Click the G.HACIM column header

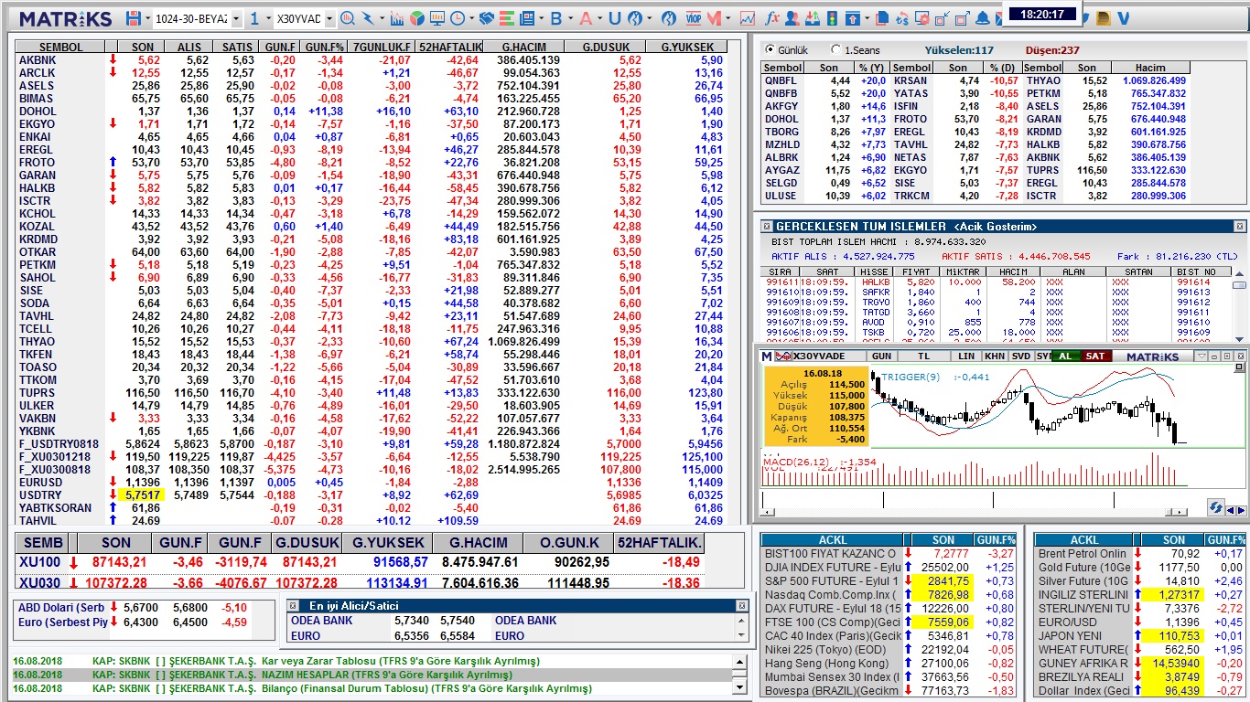pos(523,47)
